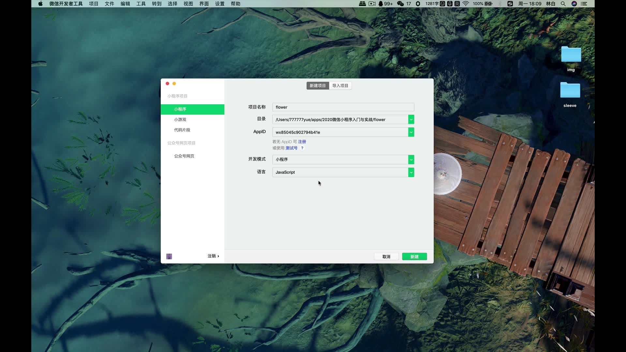The height and width of the screenshot is (352, 626).
Task: Open Notification Center list icon
Action: [584, 4]
